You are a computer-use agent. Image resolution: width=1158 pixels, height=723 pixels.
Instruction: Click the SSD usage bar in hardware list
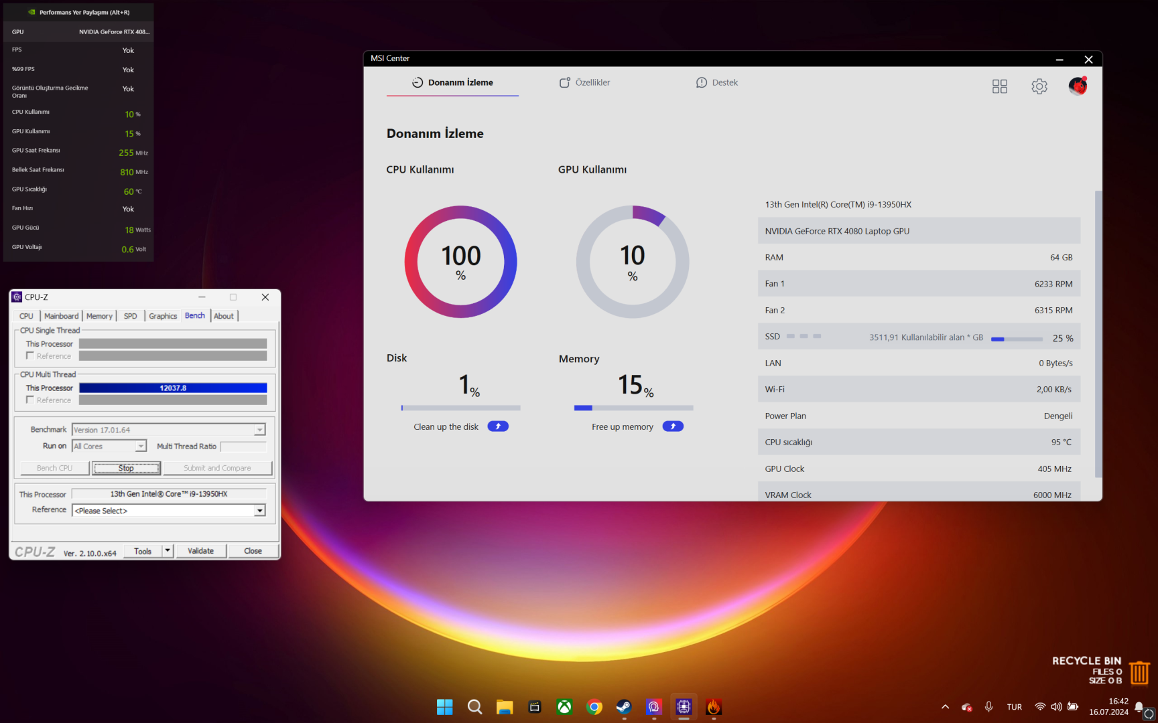pyautogui.click(x=1017, y=339)
